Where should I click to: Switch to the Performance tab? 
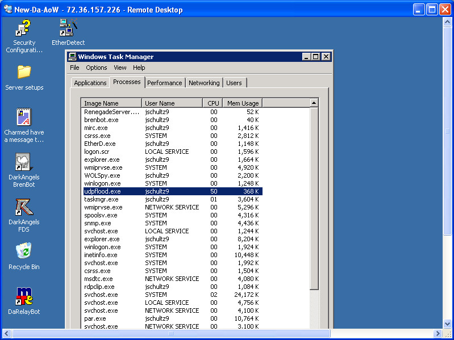[x=165, y=83]
